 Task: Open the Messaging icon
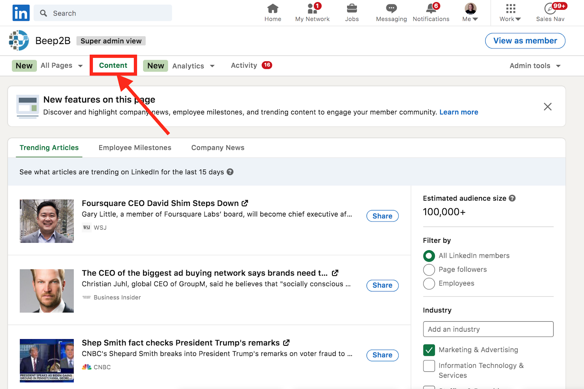(x=391, y=8)
